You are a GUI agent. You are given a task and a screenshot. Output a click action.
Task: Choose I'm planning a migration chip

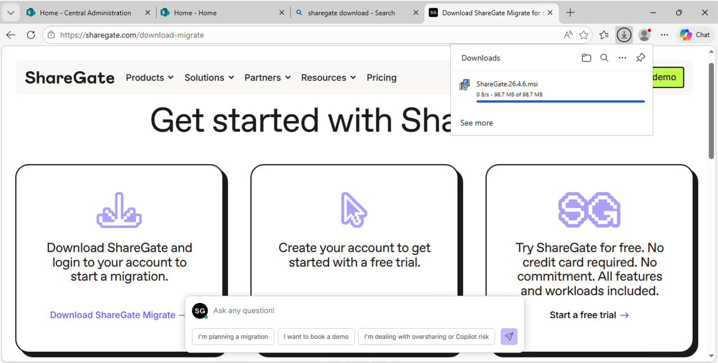tap(233, 337)
